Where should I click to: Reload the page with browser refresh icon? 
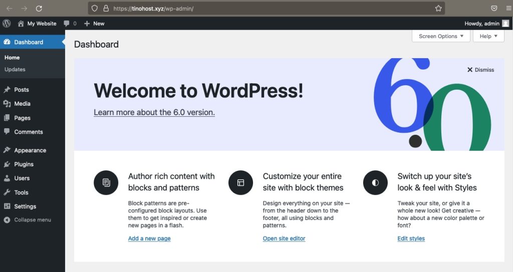tap(39, 9)
